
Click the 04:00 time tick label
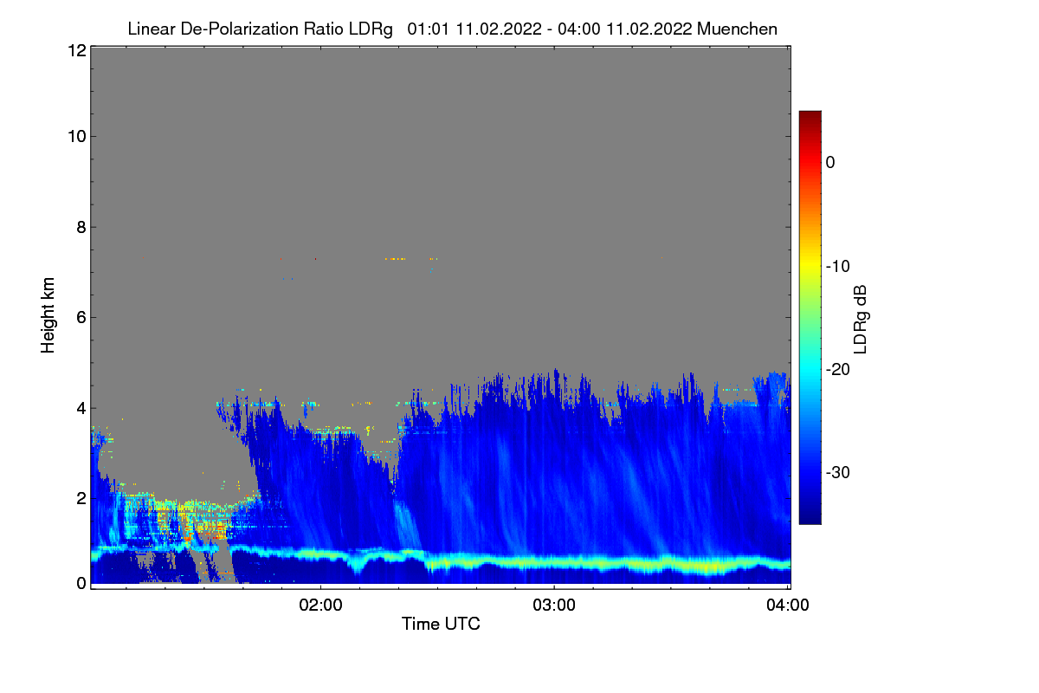(x=788, y=605)
